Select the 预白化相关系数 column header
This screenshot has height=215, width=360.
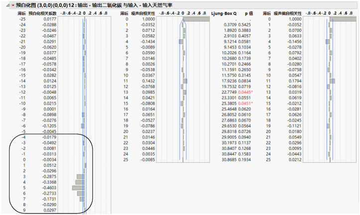tap(42, 13)
